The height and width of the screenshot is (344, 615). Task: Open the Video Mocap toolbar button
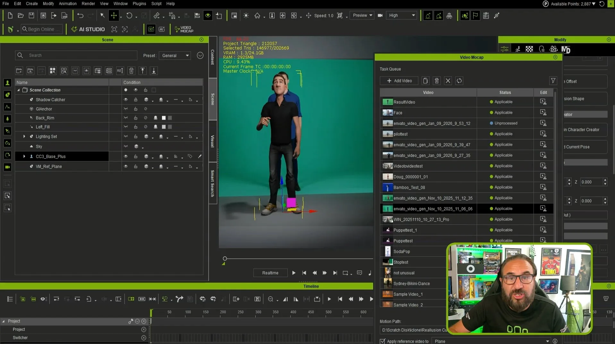184,29
